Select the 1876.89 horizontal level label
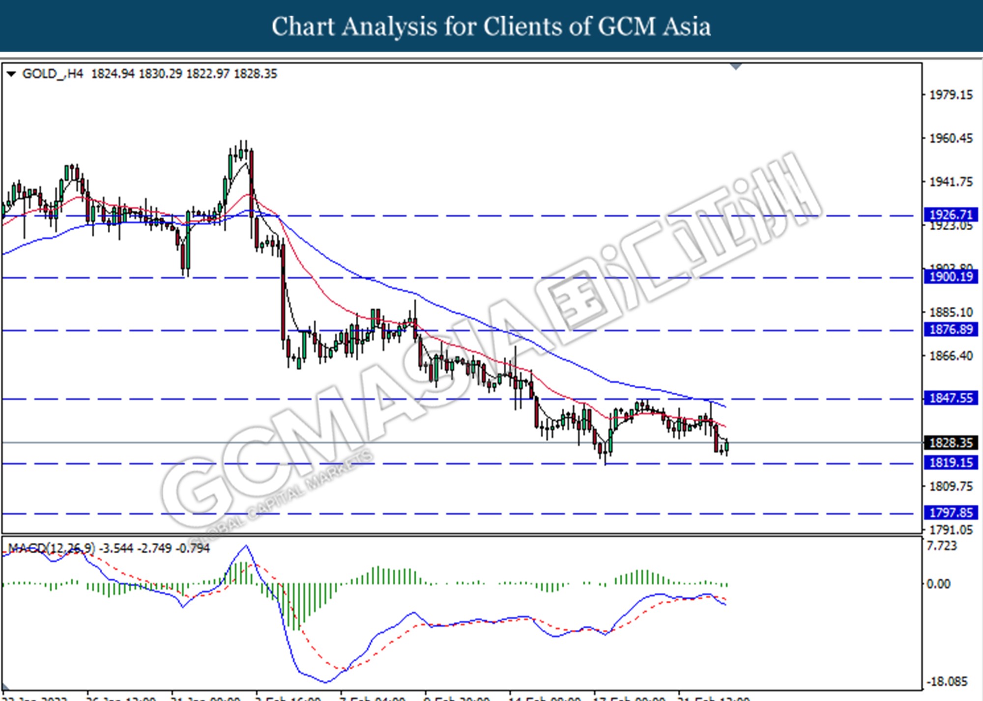 [x=951, y=329]
